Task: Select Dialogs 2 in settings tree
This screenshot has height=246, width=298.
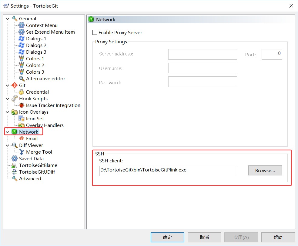Action: [x=36, y=45]
